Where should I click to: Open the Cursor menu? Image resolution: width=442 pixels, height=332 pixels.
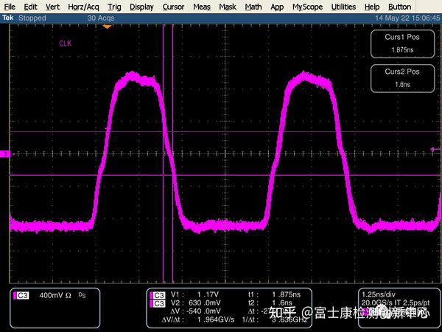pyautogui.click(x=173, y=7)
